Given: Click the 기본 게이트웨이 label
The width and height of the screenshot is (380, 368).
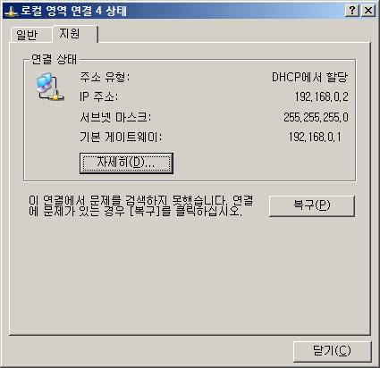Looking at the screenshot, I should 121,137.
